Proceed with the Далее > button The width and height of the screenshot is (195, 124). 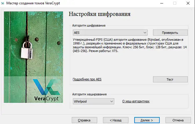pyautogui.click(x=148, y=120)
